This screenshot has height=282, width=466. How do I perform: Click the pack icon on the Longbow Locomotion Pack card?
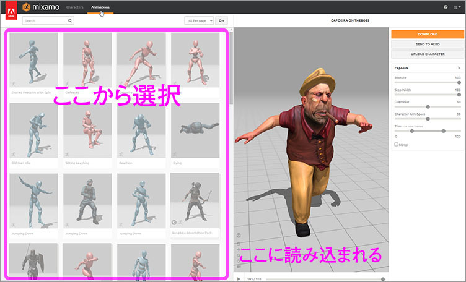(x=174, y=223)
